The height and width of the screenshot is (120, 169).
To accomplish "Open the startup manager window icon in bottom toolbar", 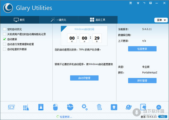I will 12,107.
